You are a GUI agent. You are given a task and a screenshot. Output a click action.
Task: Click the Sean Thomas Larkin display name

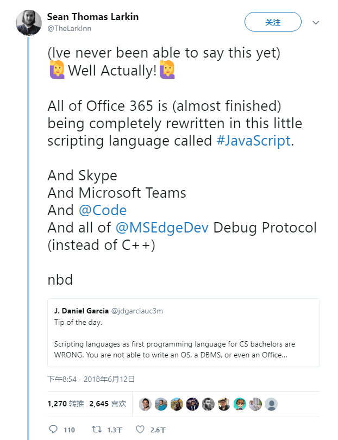coord(92,17)
